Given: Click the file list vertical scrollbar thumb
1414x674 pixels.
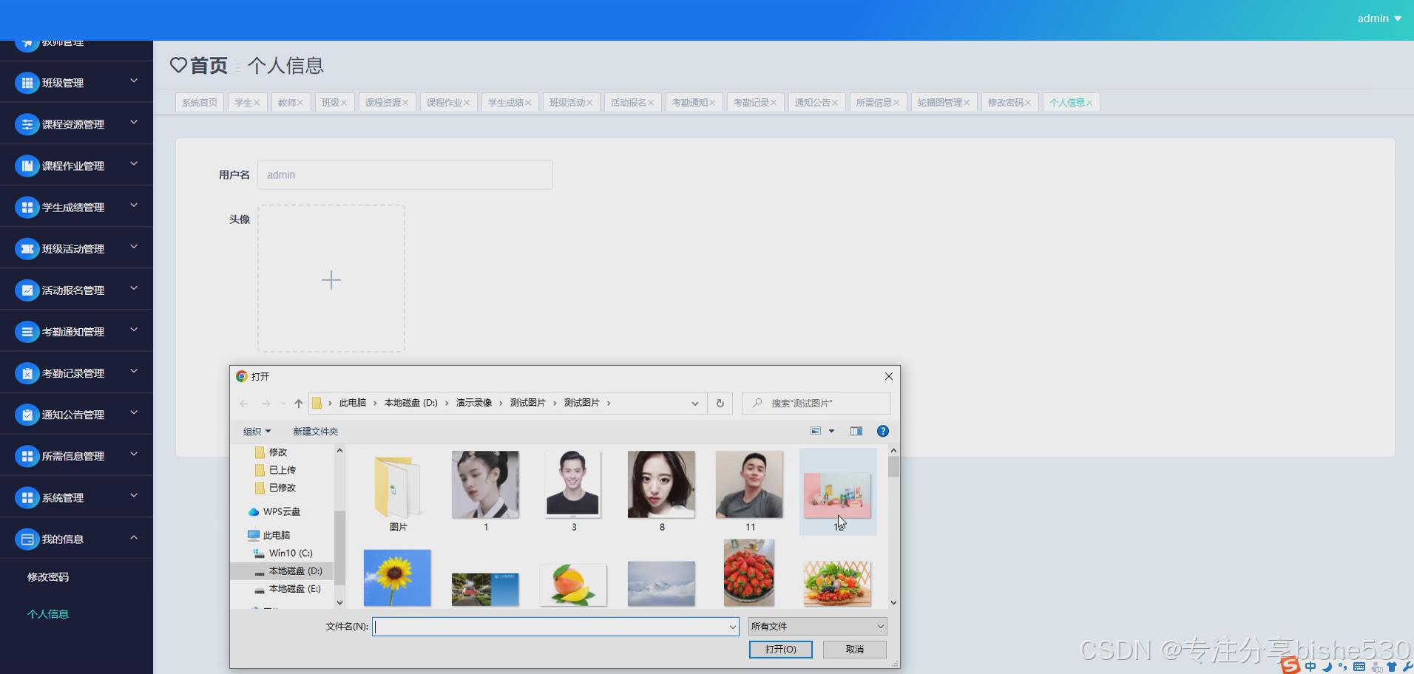Looking at the screenshot, I should 893,467.
